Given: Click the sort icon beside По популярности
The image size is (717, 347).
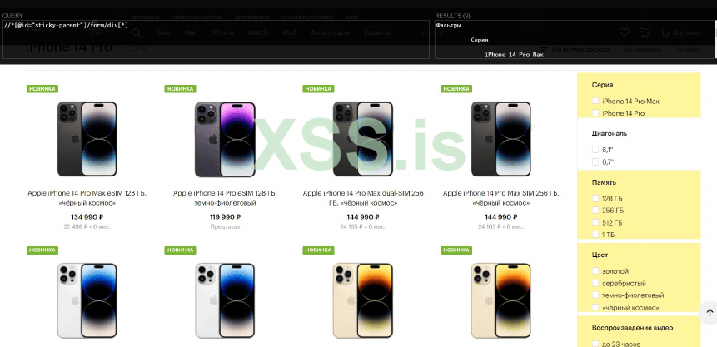Looking at the screenshot, I should point(544,49).
